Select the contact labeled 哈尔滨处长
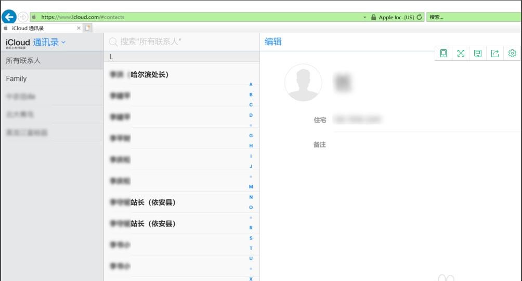 click(177, 75)
